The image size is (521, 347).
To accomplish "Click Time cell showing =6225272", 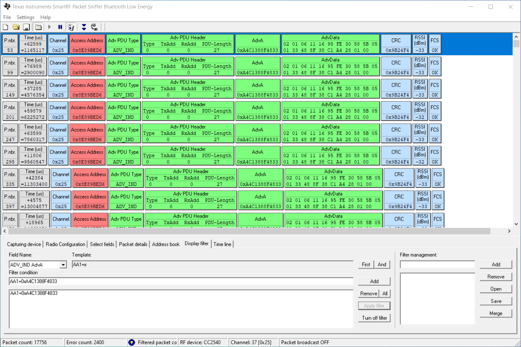I will click(x=33, y=111).
